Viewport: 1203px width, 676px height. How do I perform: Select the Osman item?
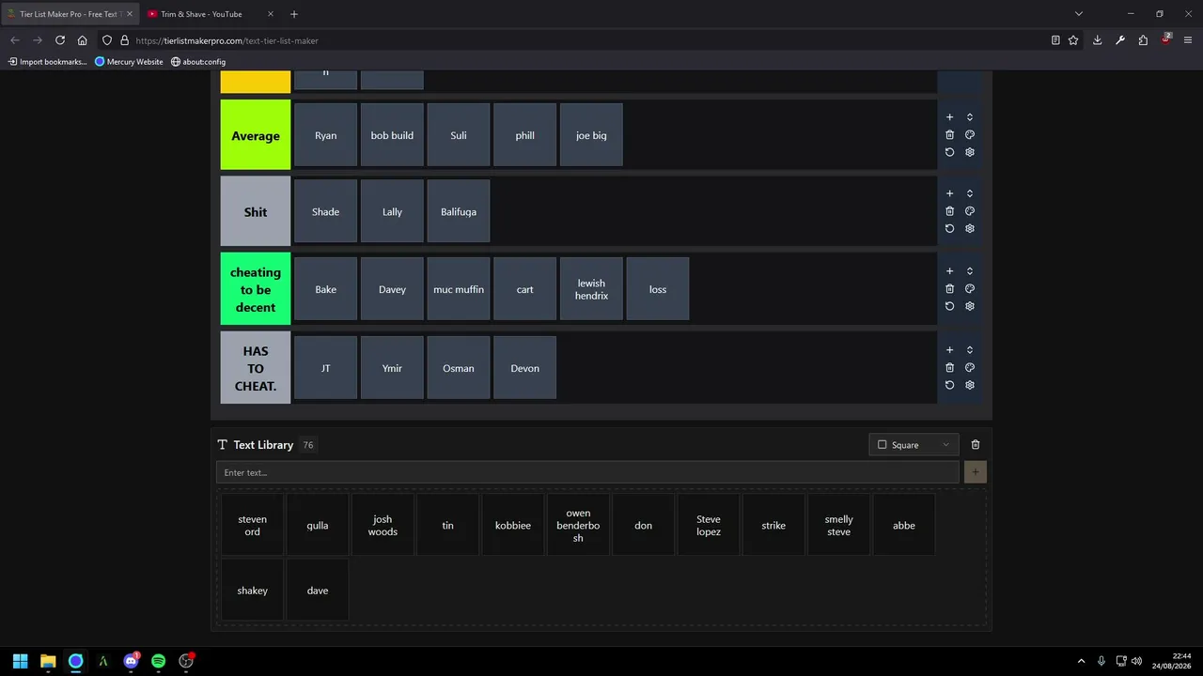point(459,368)
